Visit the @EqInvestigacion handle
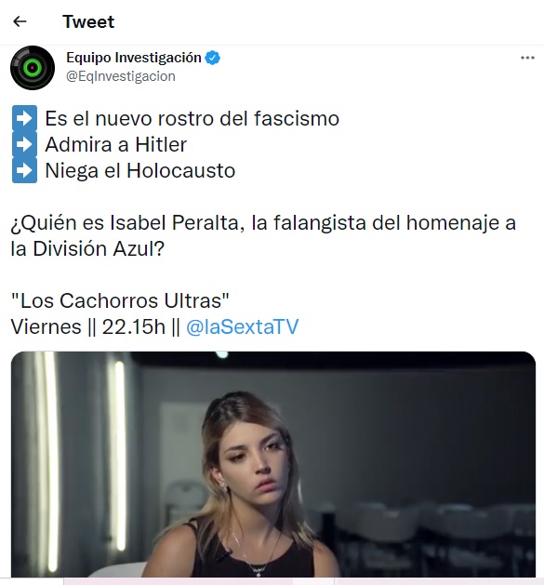 (121, 76)
